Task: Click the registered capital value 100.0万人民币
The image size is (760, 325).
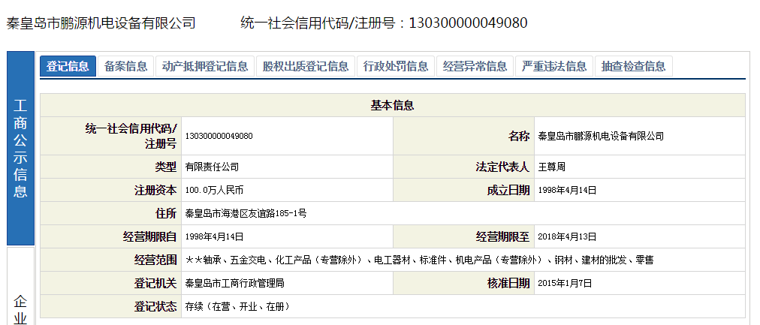Action: [x=214, y=191]
